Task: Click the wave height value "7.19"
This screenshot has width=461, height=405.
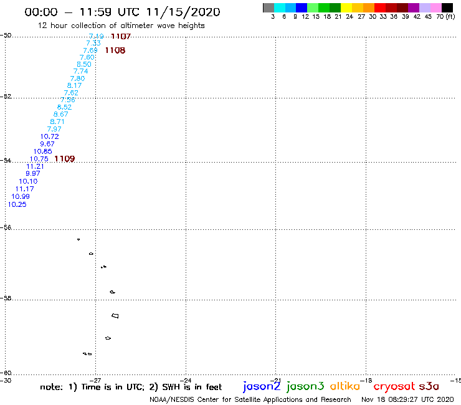Action: tap(97, 36)
